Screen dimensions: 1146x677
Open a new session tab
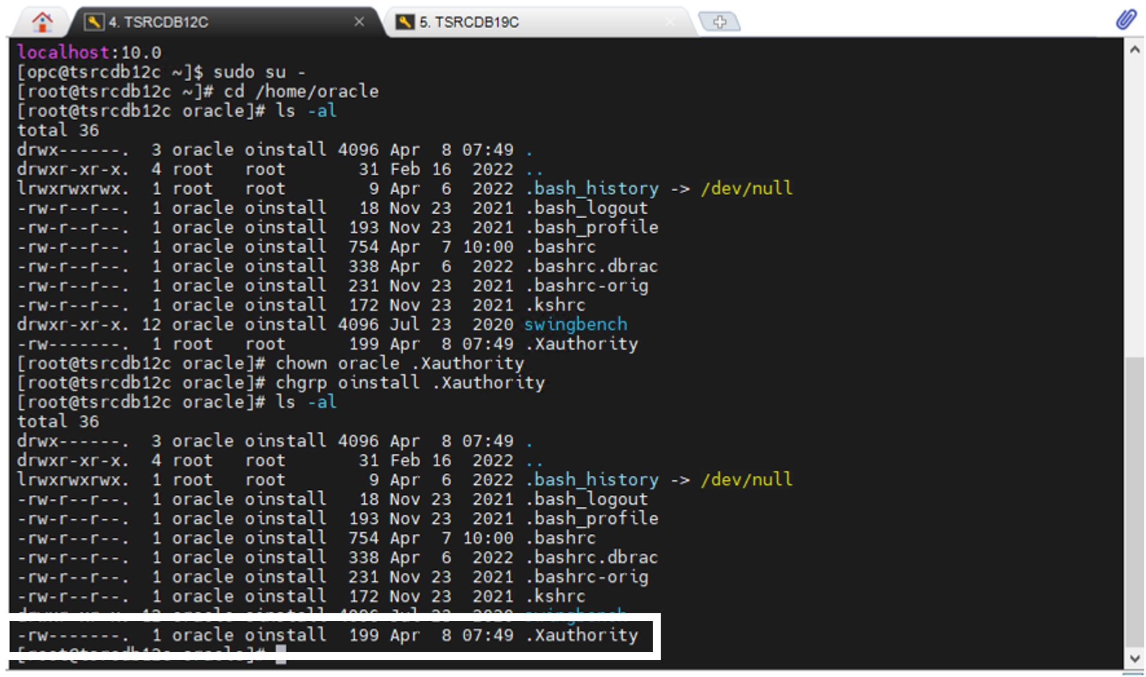719,22
